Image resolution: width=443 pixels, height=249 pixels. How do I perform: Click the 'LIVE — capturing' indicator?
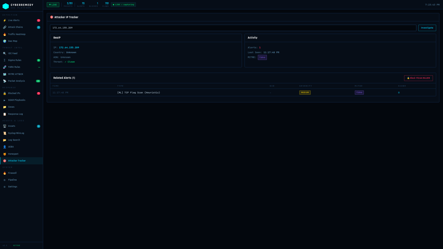tap(123, 5)
